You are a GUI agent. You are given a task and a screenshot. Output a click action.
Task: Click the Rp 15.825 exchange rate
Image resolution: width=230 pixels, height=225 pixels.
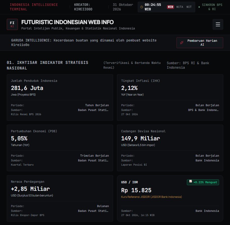(x=136, y=190)
